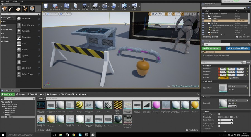
Task: Open Source Control toolbar icon
Action: [55, 7]
